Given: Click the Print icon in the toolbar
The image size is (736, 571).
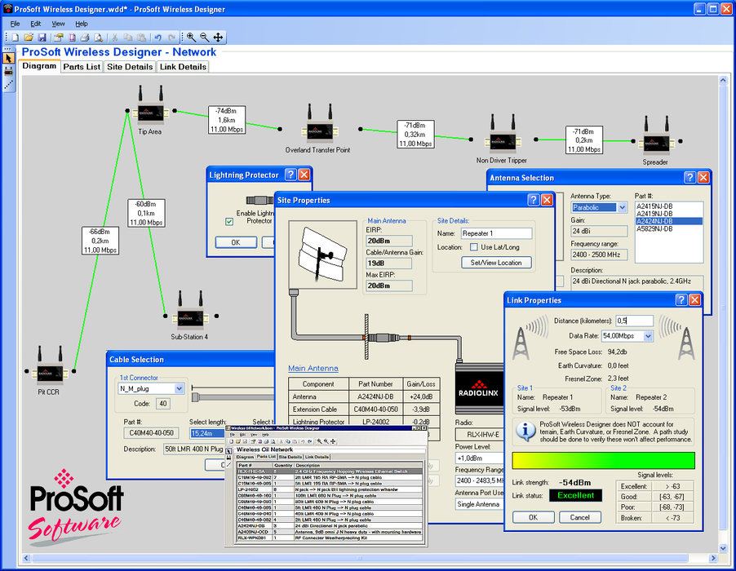Looking at the screenshot, I should coord(86,38).
